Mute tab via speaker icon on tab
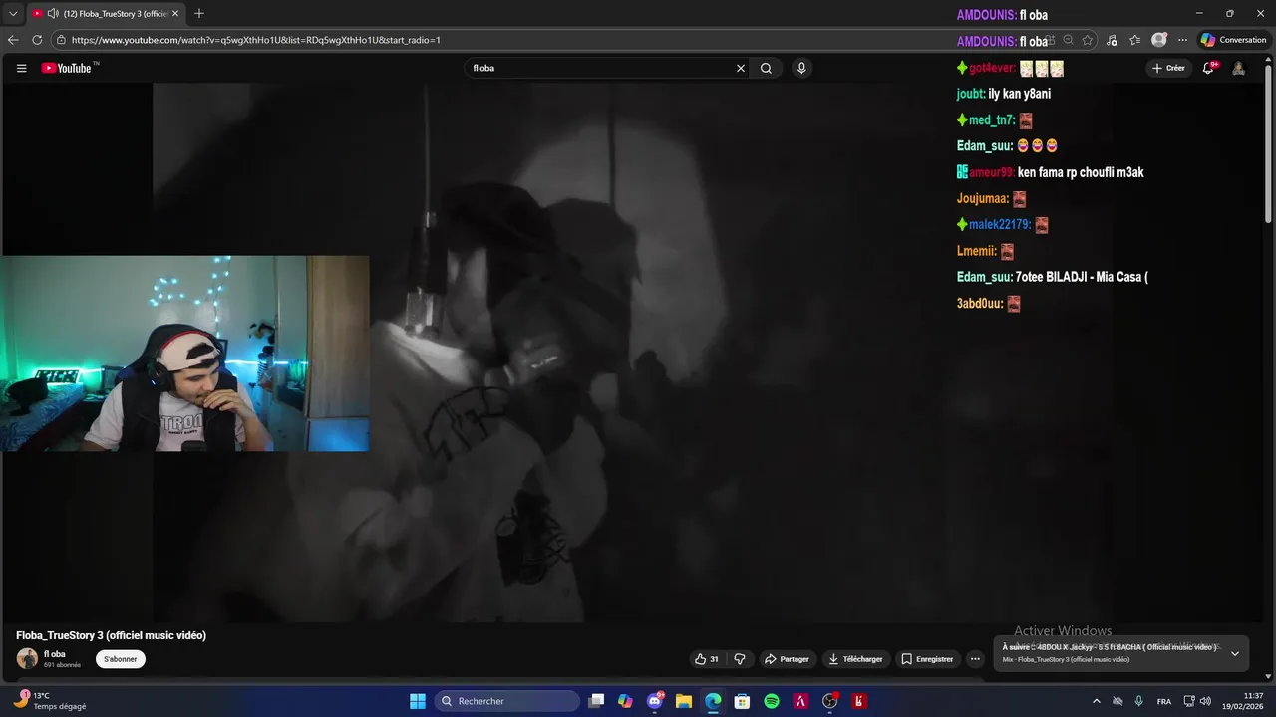1276x717 pixels. (x=52, y=14)
